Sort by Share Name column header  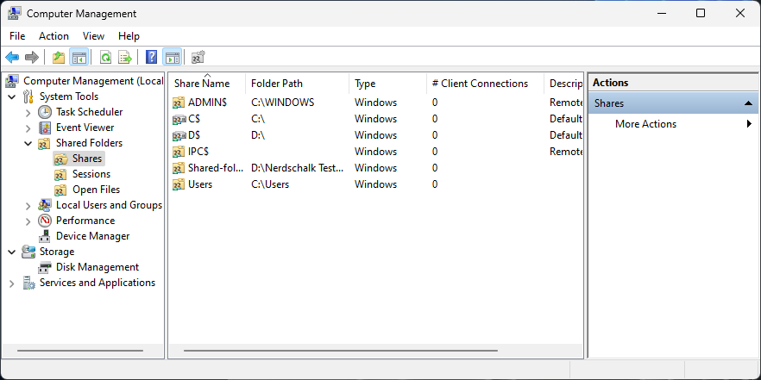202,84
